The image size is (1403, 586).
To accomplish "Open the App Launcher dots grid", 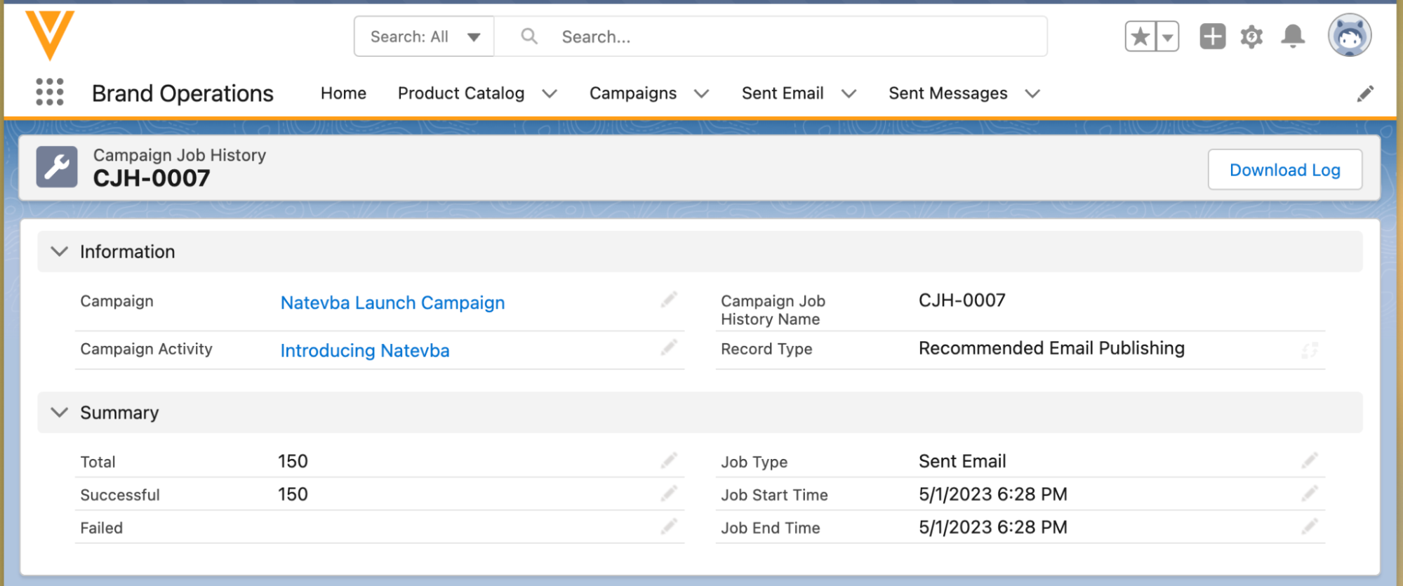I will point(49,93).
